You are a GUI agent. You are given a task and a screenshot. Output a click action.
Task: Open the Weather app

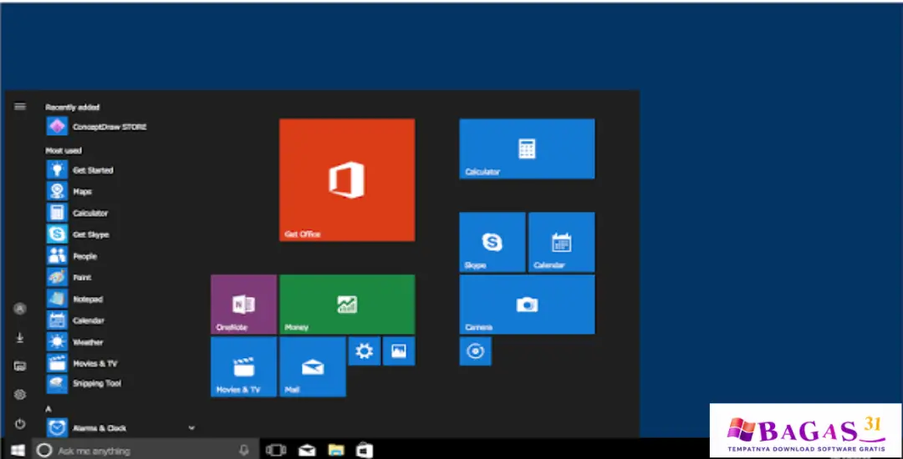click(x=75, y=342)
